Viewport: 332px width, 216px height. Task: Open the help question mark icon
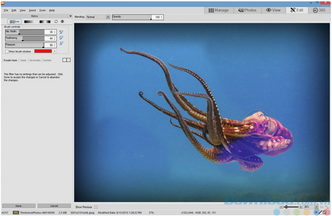(x=62, y=21)
